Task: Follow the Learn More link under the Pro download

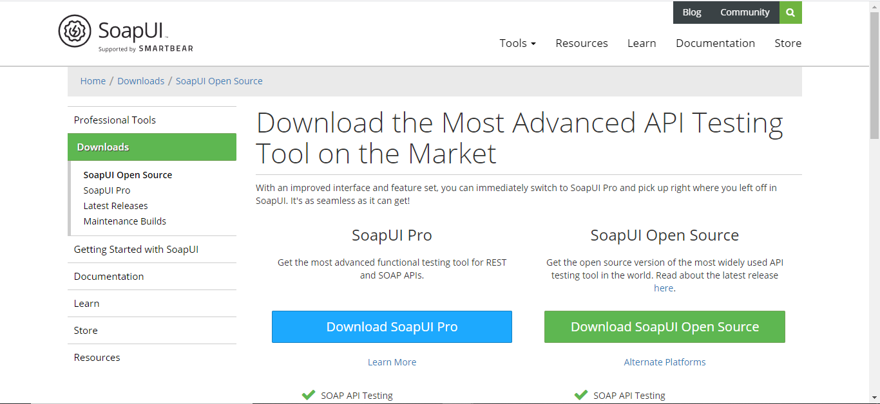Action: point(392,362)
